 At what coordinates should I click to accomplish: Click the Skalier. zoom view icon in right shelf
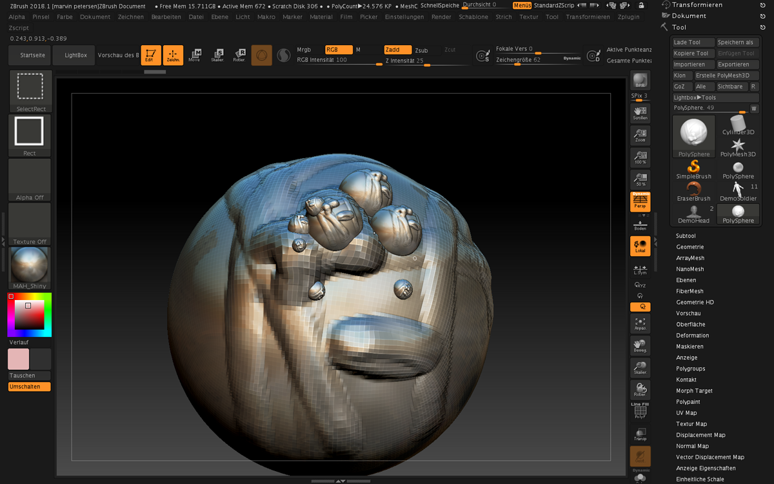pos(640,368)
